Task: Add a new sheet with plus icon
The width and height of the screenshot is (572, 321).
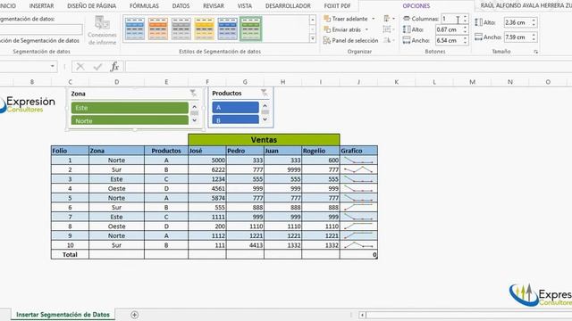Action: click(x=134, y=315)
